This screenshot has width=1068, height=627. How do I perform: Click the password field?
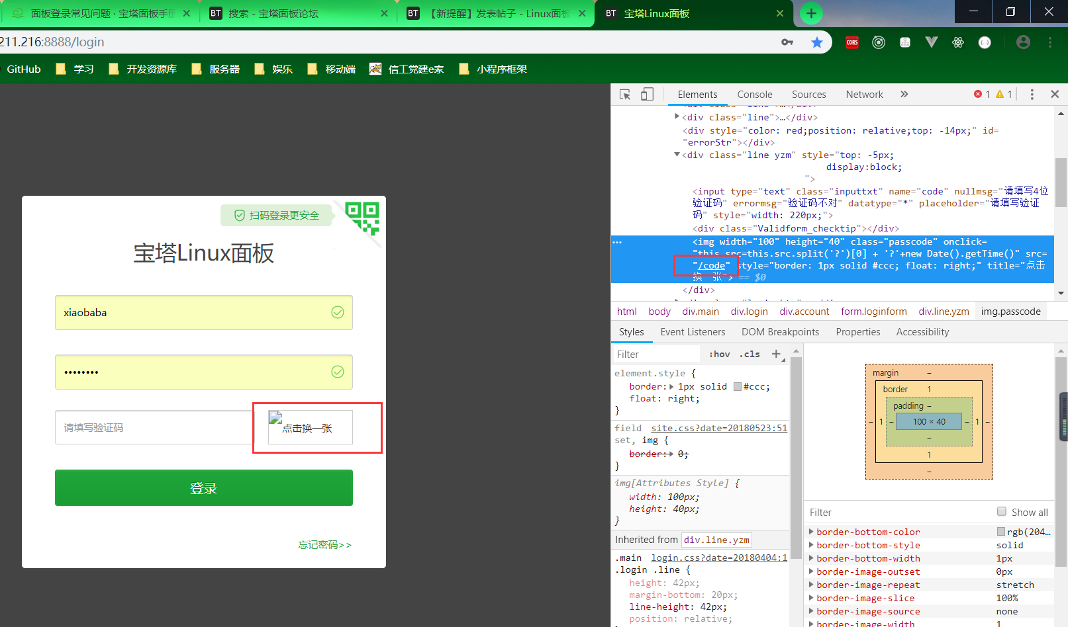(204, 372)
